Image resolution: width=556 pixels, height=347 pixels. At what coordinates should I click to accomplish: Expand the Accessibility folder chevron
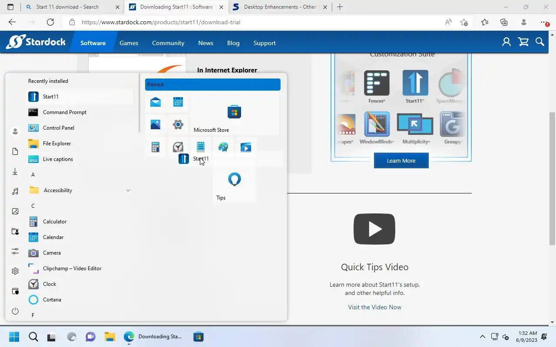pos(128,190)
